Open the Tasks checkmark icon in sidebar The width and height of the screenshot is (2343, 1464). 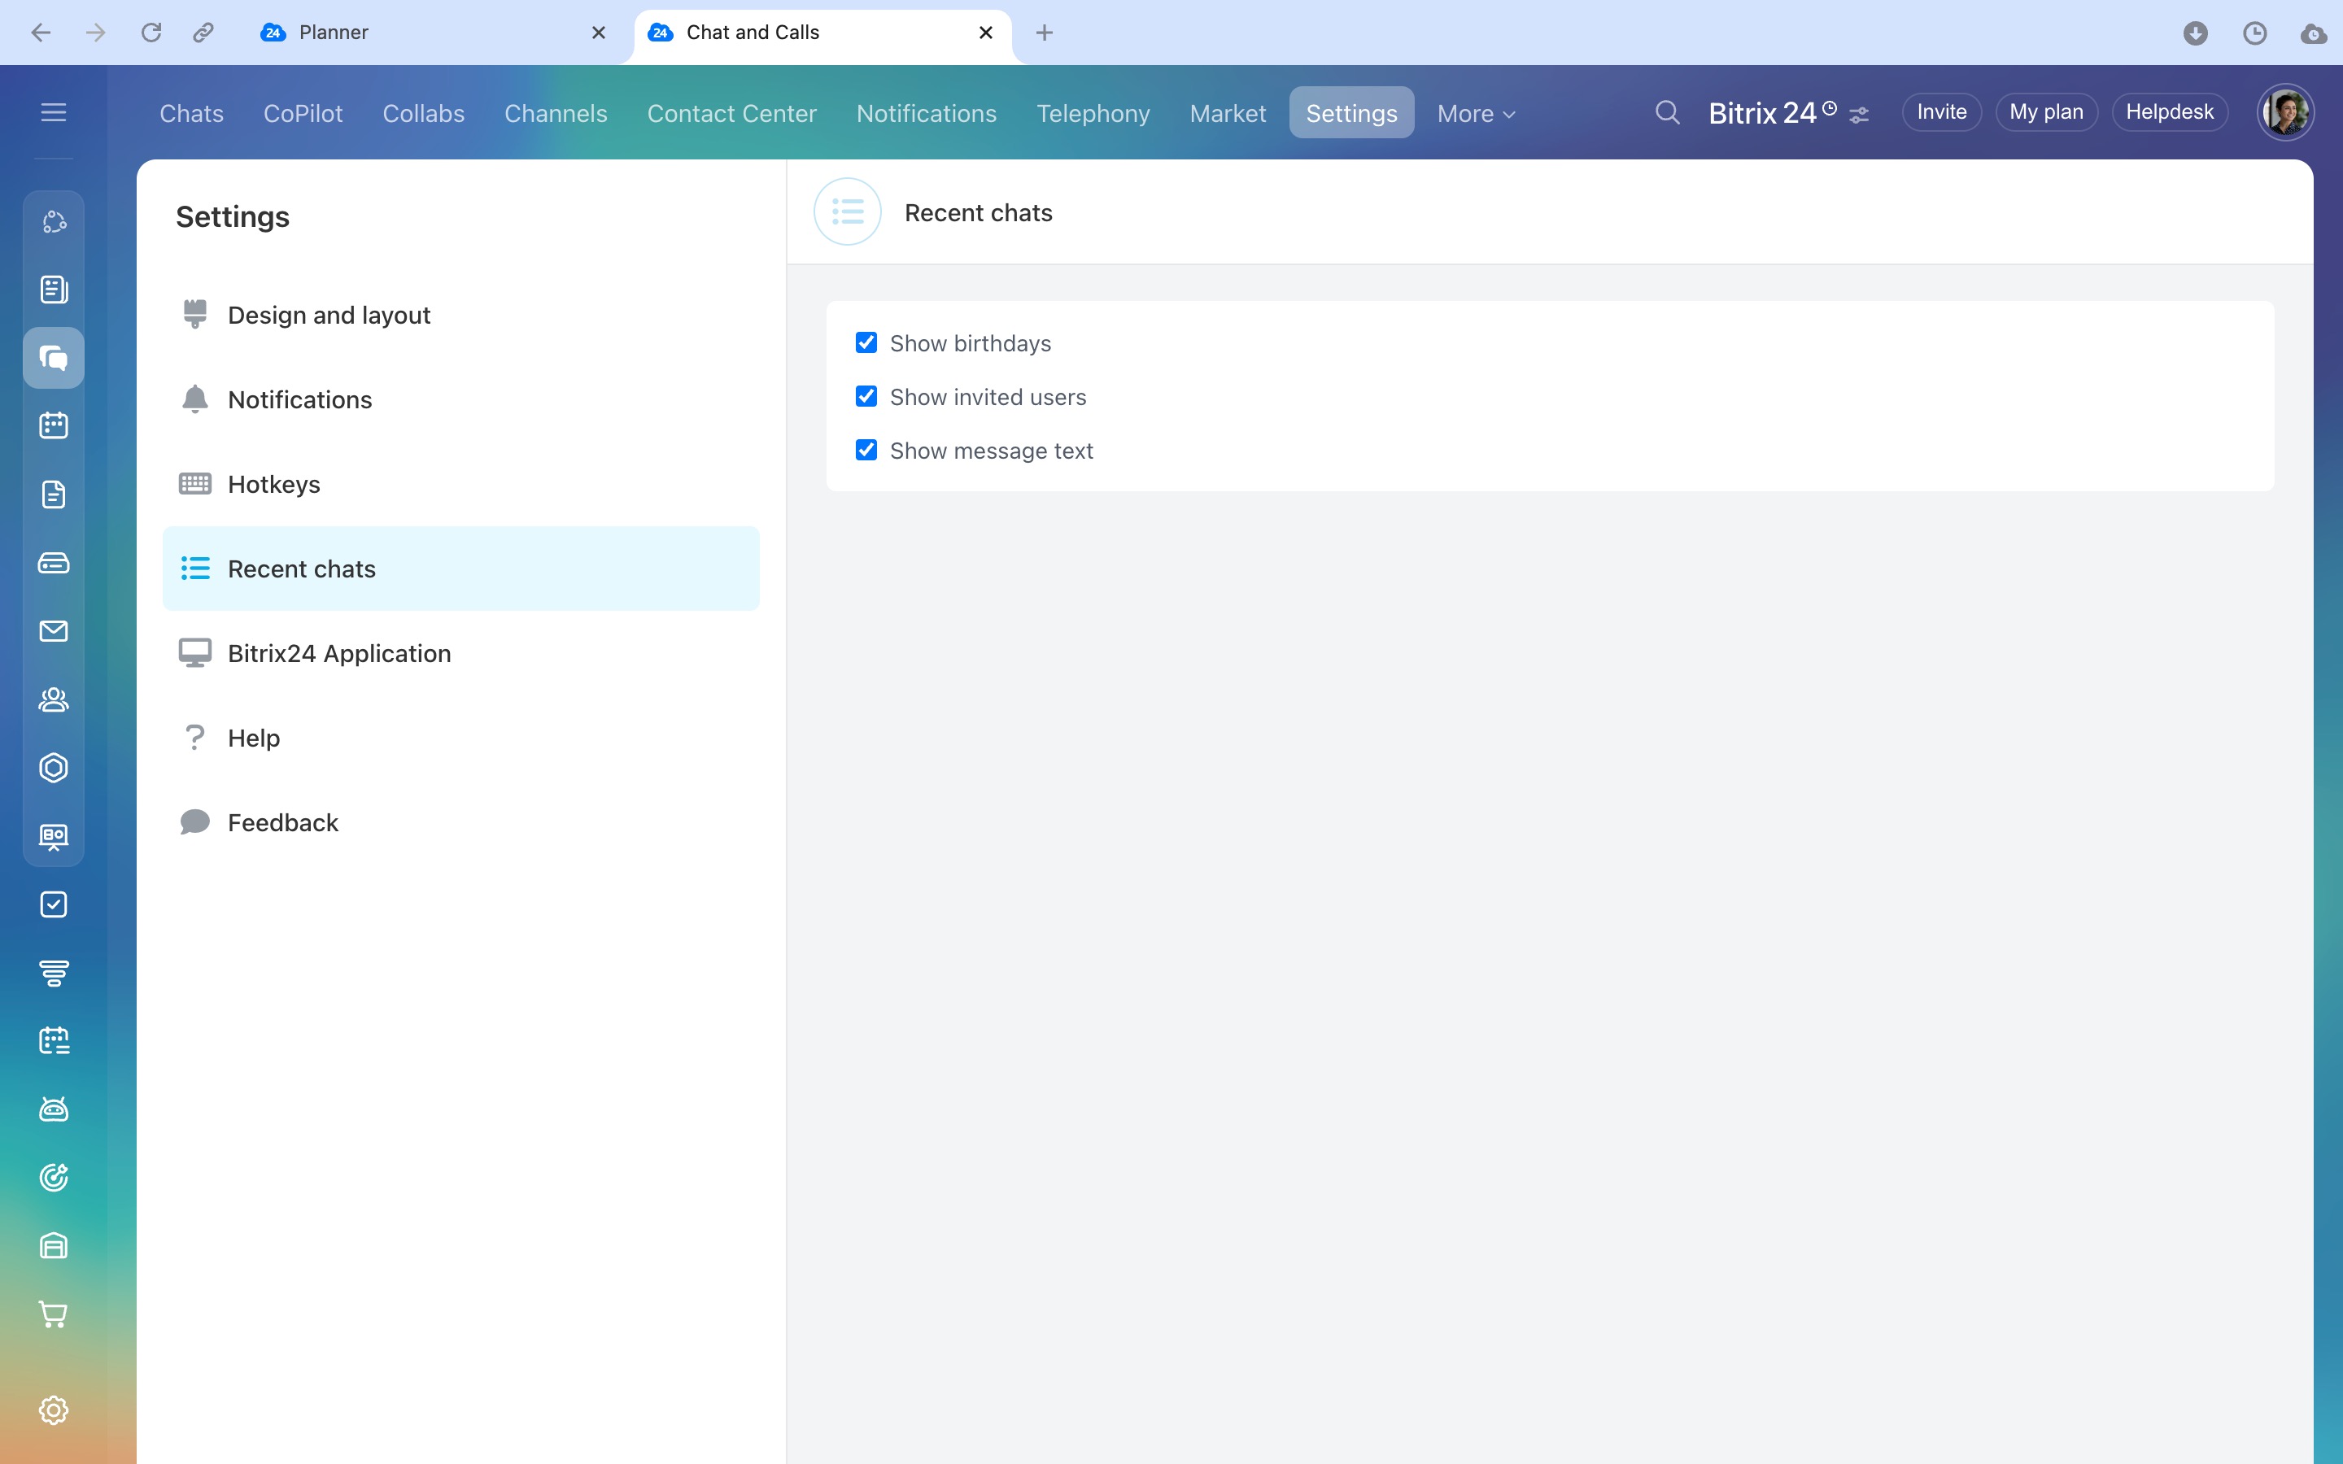[53, 904]
